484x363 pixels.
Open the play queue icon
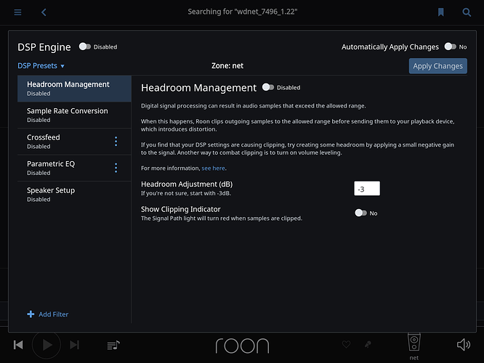113,345
